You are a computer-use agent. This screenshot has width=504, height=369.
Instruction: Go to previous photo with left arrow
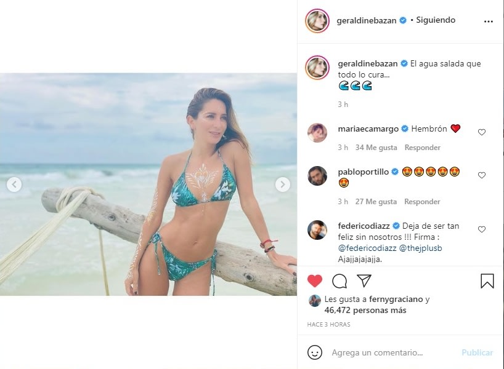coord(14,184)
